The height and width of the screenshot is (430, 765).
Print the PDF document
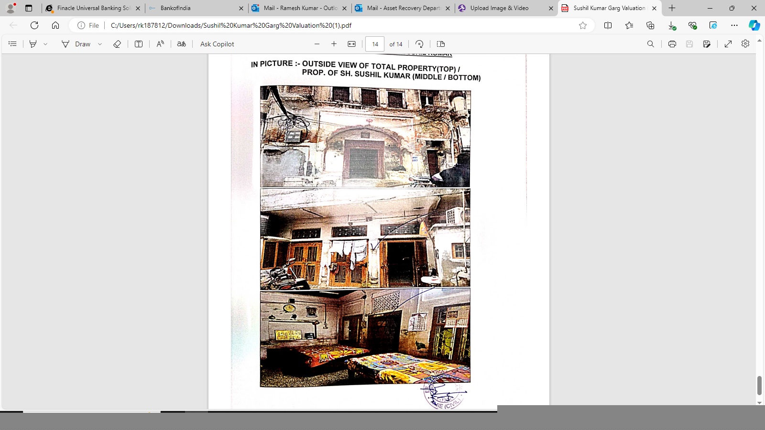tap(672, 44)
